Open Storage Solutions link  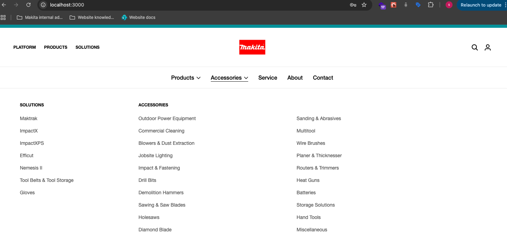(x=316, y=205)
